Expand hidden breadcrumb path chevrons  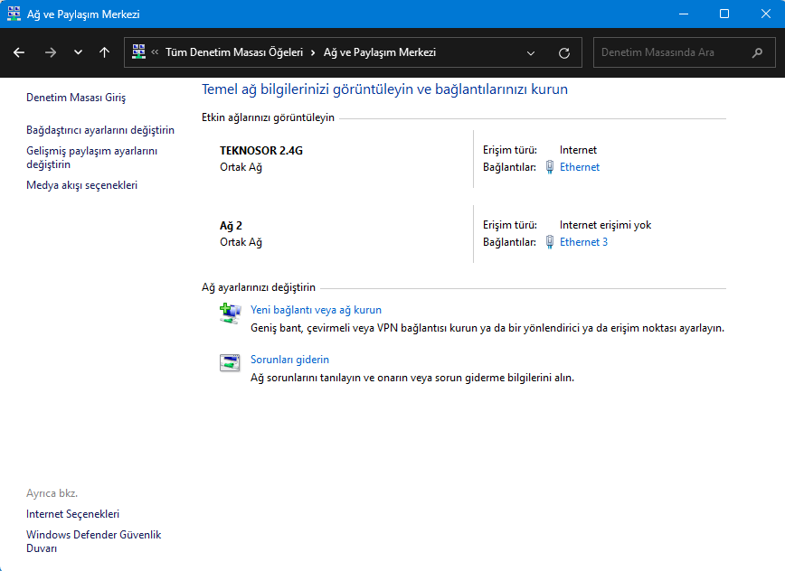(x=156, y=52)
